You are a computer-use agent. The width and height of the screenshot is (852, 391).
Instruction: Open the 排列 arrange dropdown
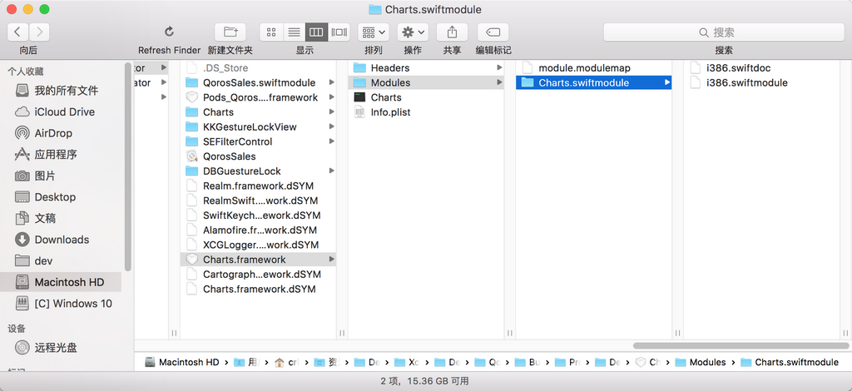[374, 32]
